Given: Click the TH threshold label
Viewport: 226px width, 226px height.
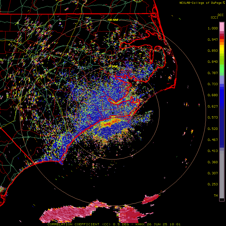Looking at the screenshot, I should 216,196.
